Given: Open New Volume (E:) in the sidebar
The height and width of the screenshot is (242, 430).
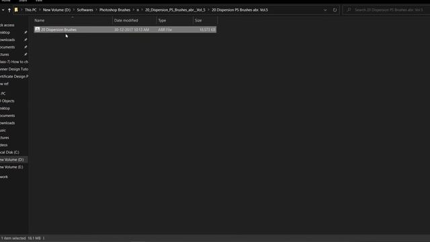Looking at the screenshot, I should pyautogui.click(x=11, y=167).
